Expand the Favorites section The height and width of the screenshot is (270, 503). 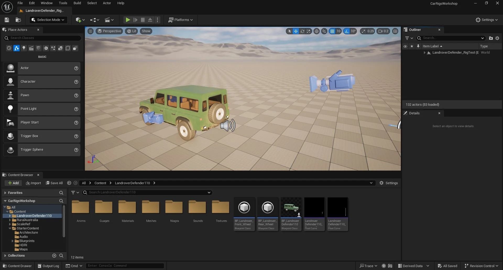click(5, 193)
